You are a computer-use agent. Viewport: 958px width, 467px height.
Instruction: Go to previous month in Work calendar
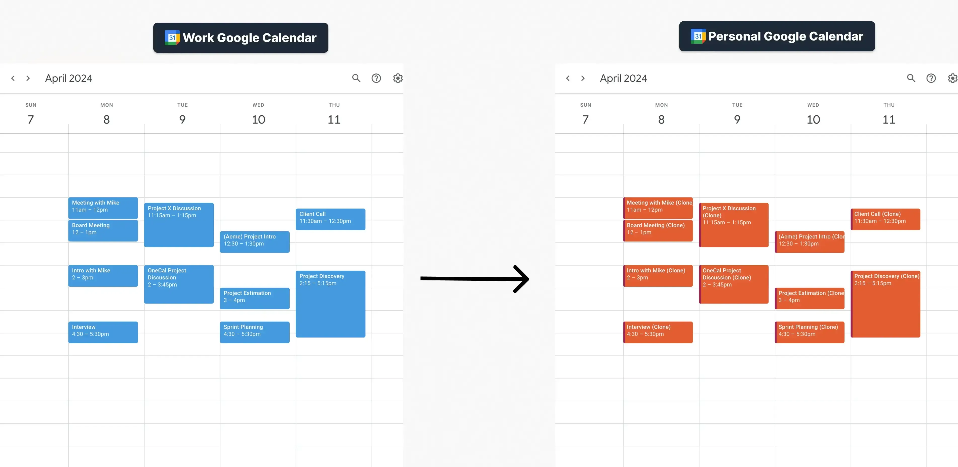tap(13, 78)
